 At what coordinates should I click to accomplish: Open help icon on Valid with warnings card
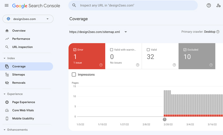click(x=138, y=65)
